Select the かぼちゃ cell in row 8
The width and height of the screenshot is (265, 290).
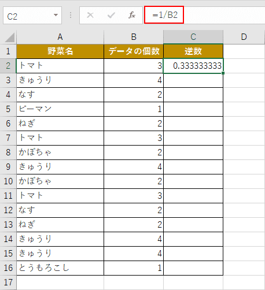coord(60,153)
